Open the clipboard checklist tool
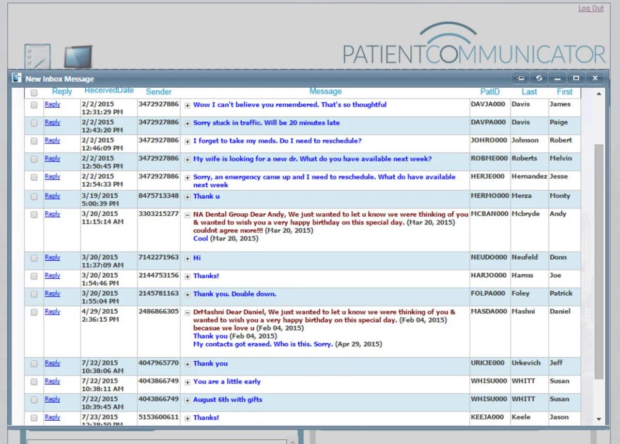 point(37,55)
